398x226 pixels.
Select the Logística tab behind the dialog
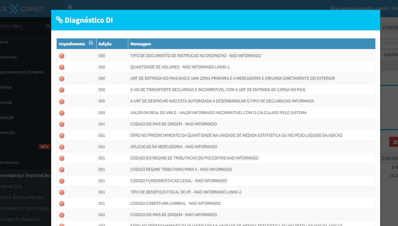pos(391,54)
